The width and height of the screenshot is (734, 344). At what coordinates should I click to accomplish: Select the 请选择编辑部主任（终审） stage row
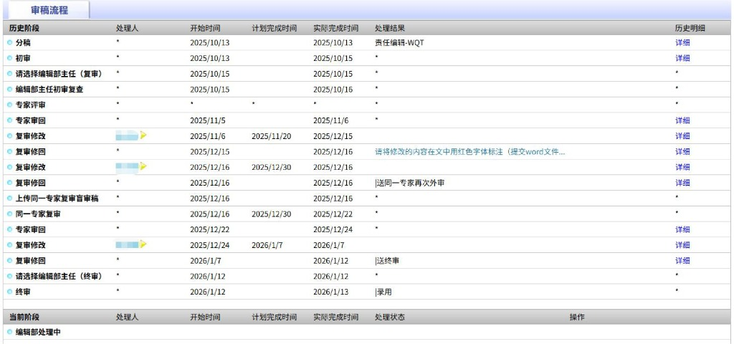tap(58, 276)
